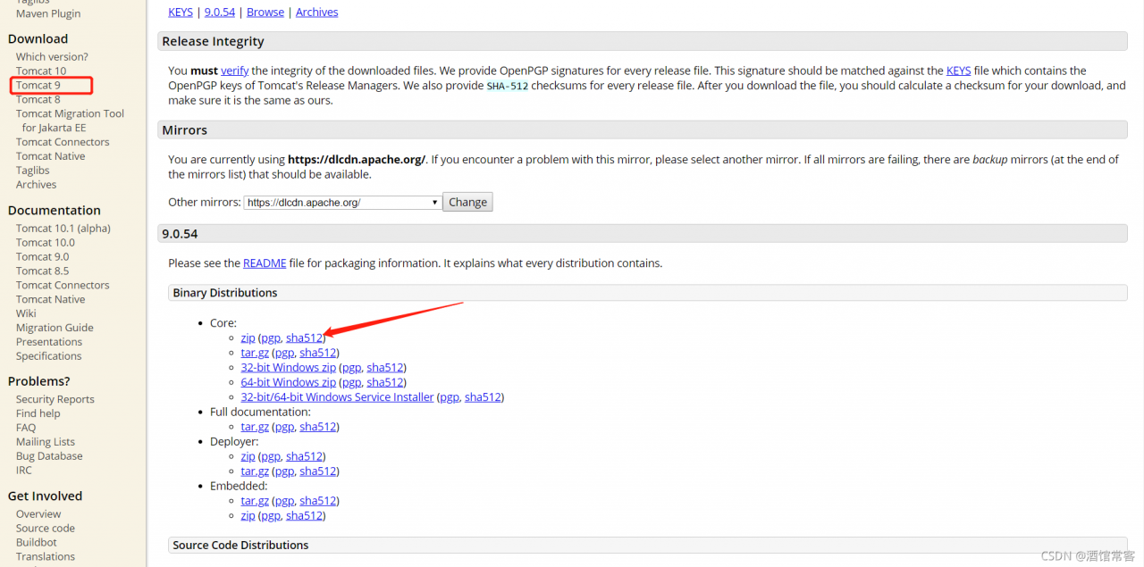Open Tomcat Connectors under Documentation
The width and height of the screenshot is (1144, 567).
click(x=63, y=286)
